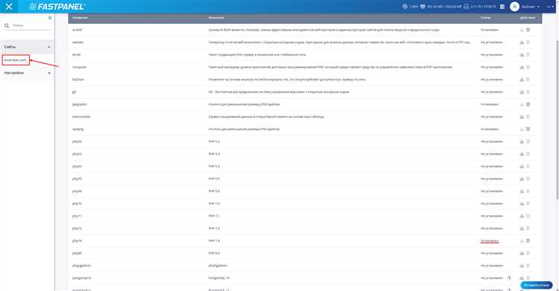Image resolution: width=559 pixels, height=291 pixels.
Task: Install the php54 package
Action: pos(522,166)
